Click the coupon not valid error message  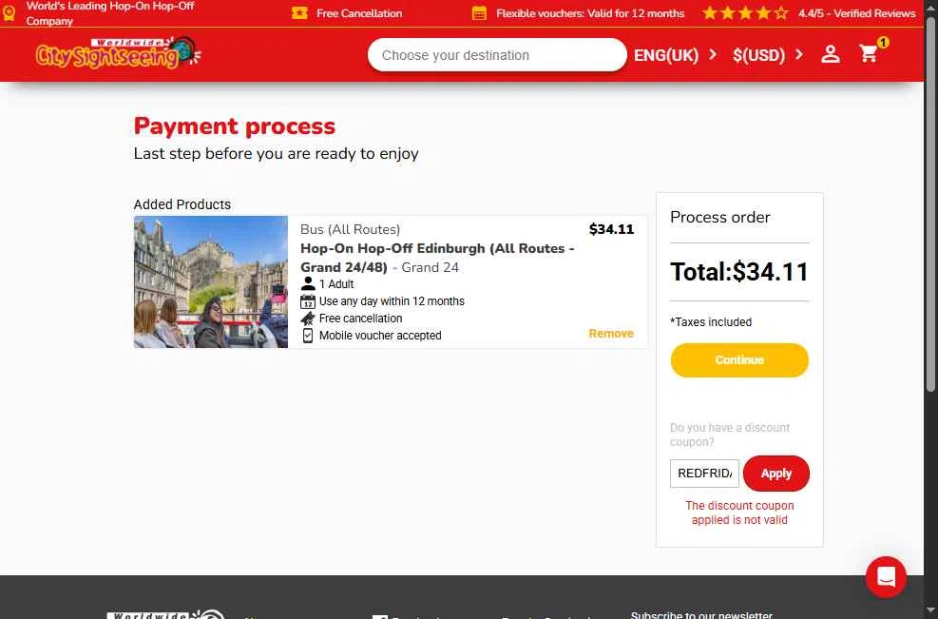(739, 513)
